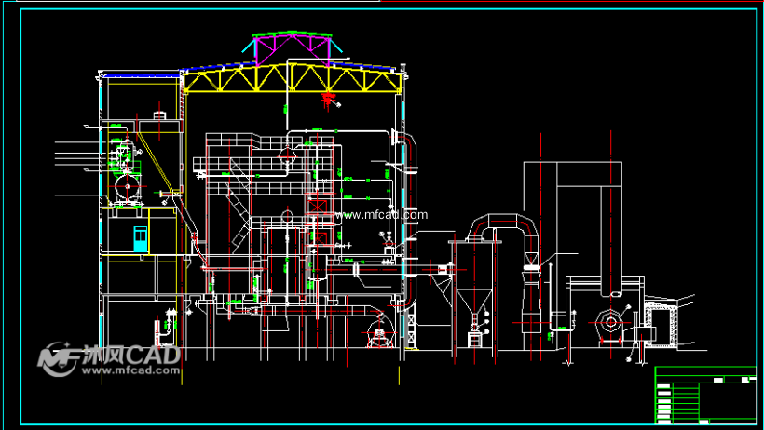Screen dimensions: 764x430
Task: Click the MF logo emblem
Action: coord(58,358)
